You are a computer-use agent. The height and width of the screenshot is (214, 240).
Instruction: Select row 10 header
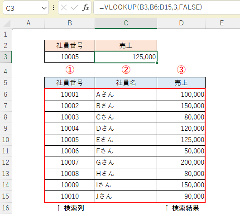[6, 140]
